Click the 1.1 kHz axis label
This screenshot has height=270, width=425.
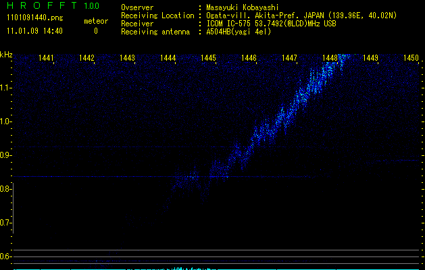(x=5, y=88)
